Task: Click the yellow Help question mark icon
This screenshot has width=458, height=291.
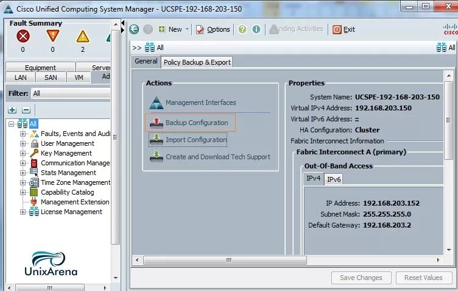Action: pyautogui.click(x=242, y=29)
